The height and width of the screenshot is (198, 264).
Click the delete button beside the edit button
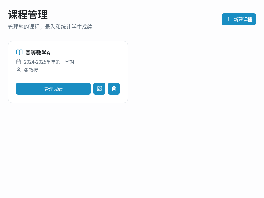click(x=114, y=89)
